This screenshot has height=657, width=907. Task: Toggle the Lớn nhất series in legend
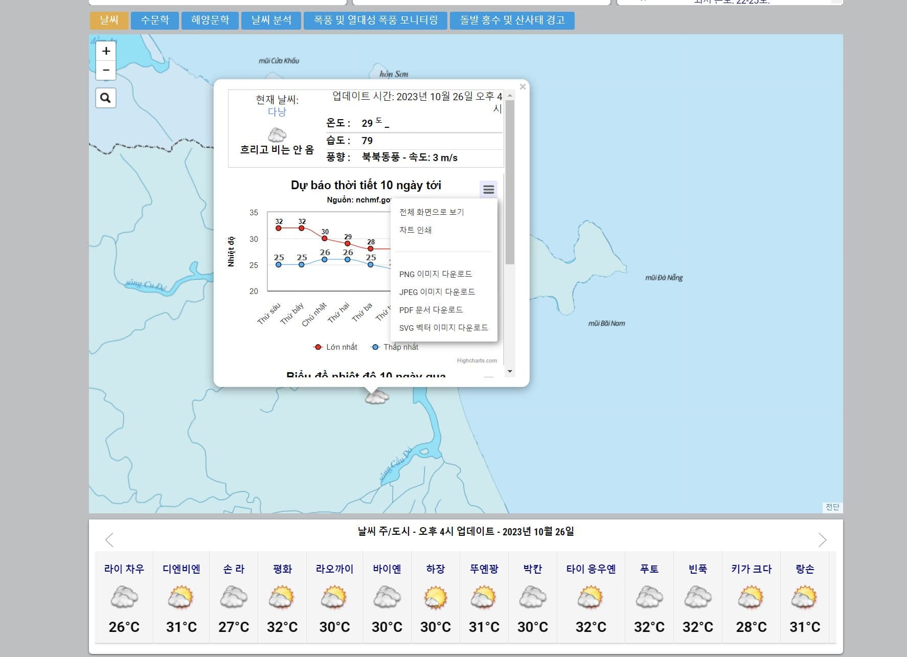click(x=335, y=347)
